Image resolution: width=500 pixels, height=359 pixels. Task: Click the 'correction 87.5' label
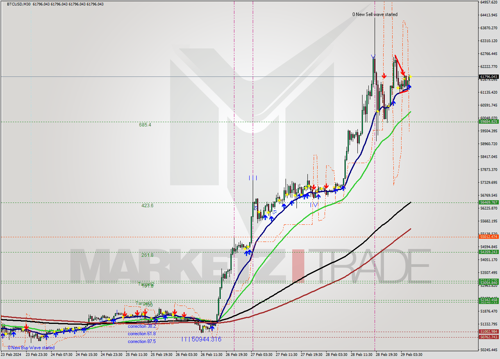coord(142,341)
